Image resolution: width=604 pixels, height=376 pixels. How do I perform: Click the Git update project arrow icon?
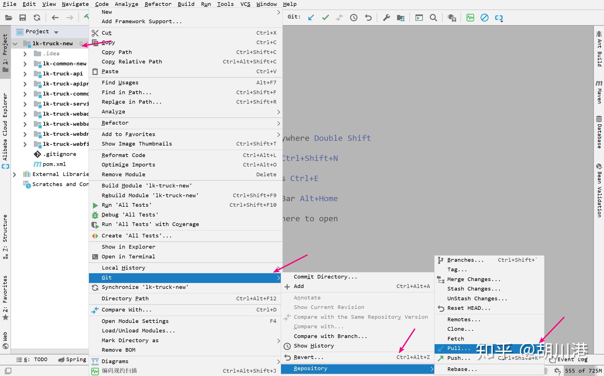(311, 18)
